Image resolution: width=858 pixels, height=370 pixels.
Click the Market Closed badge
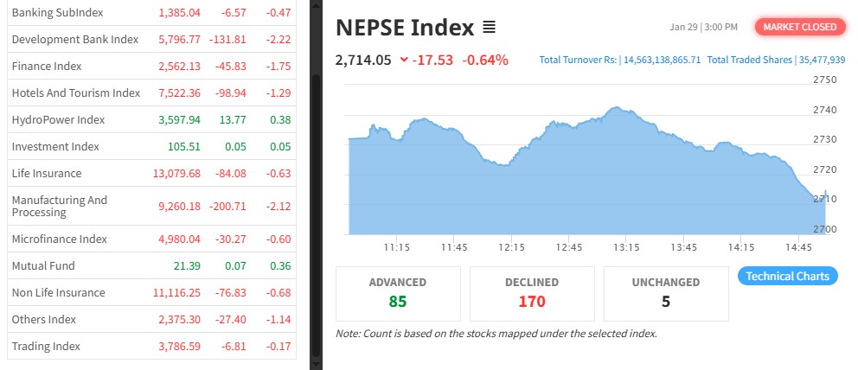point(799,27)
